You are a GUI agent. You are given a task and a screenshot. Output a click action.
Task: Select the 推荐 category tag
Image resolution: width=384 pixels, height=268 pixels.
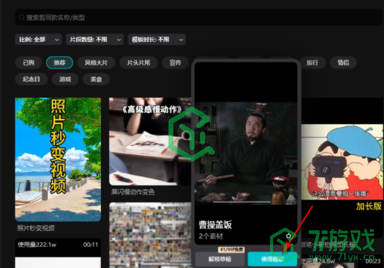[59, 62]
